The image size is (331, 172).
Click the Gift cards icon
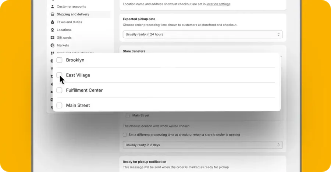click(52, 37)
